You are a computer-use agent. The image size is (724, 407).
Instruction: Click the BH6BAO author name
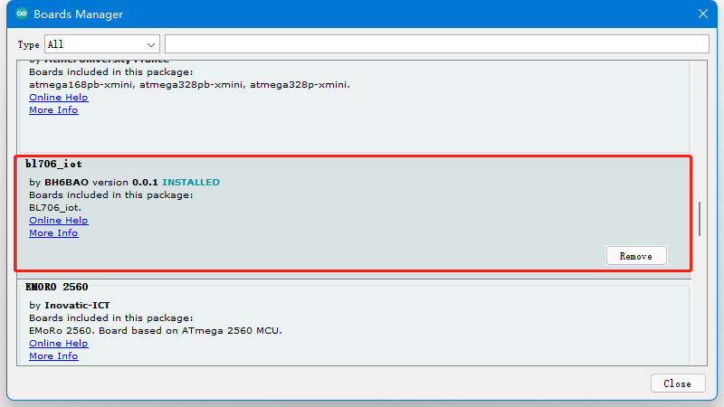click(x=66, y=183)
